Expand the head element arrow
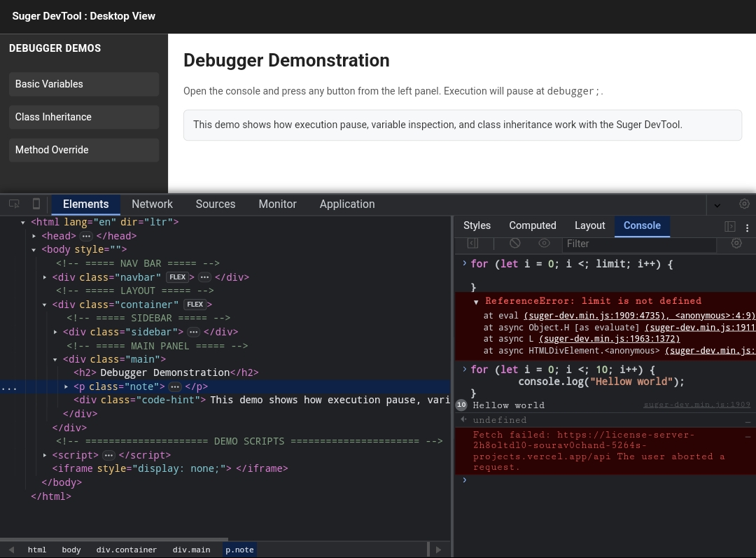This screenshot has width=756, height=558. click(x=34, y=237)
